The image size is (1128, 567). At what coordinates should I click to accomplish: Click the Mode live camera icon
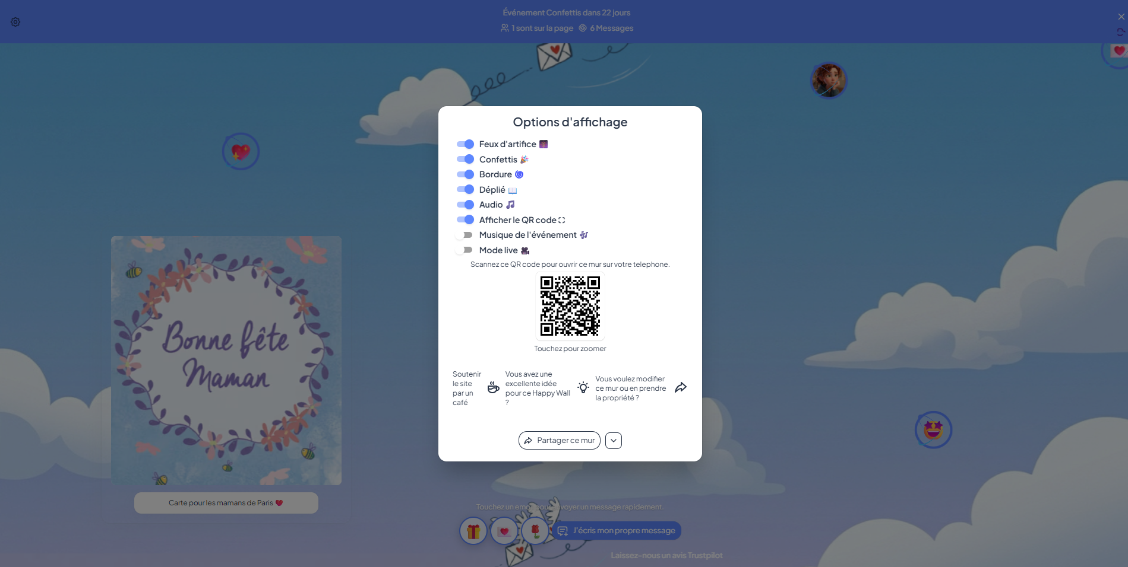525,250
